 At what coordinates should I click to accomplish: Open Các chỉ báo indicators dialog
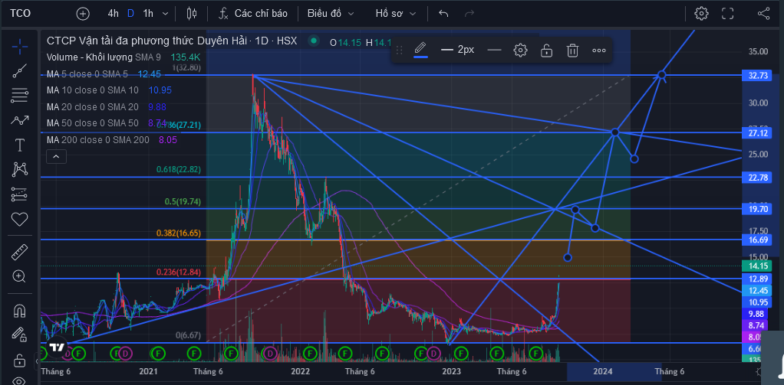[253, 14]
